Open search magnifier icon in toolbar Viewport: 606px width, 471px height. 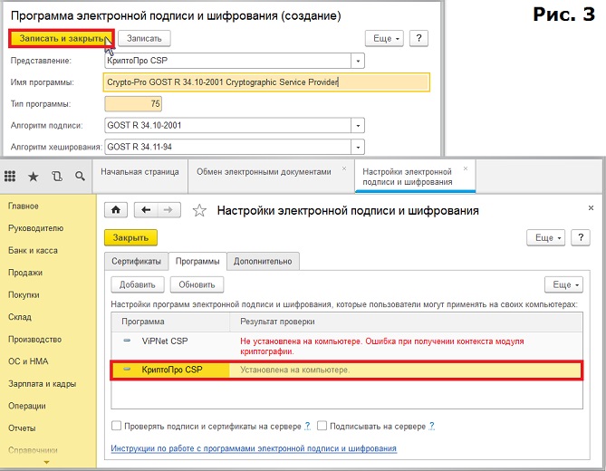pyautogui.click(x=80, y=177)
